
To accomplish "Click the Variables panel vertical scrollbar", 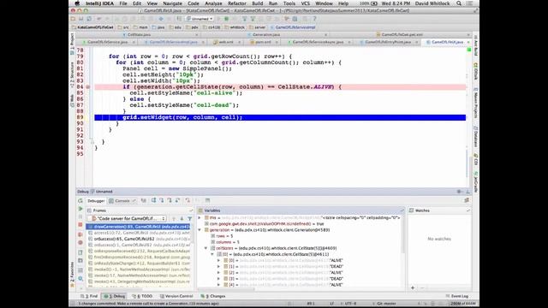I will (403, 234).
